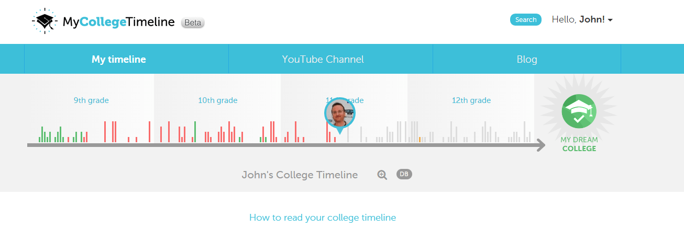The image size is (684, 251).
Task: Select the orange bar on timeline
Action: tap(420, 140)
